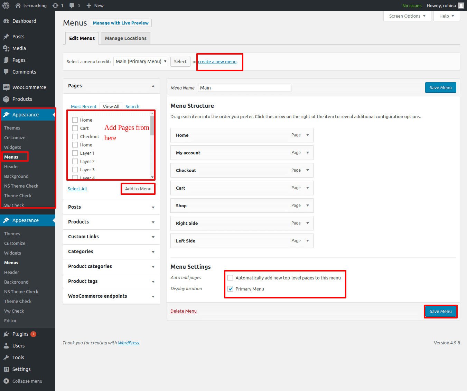
Task: Click the Media library icon
Action: (6, 48)
